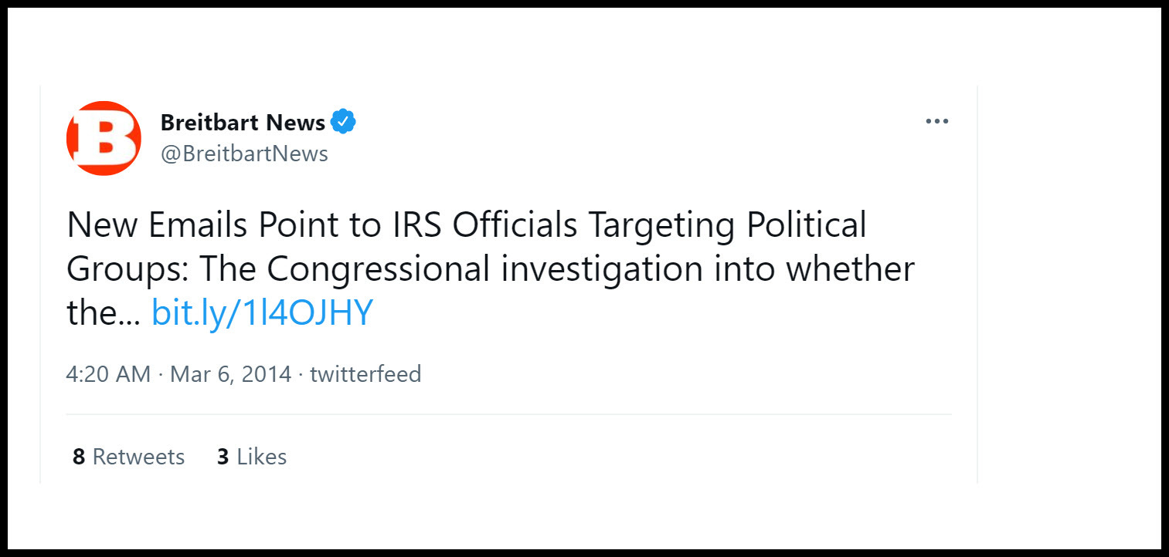1169x557 pixels.
Task: Click the blue verified badge checkmark
Action: 344,122
